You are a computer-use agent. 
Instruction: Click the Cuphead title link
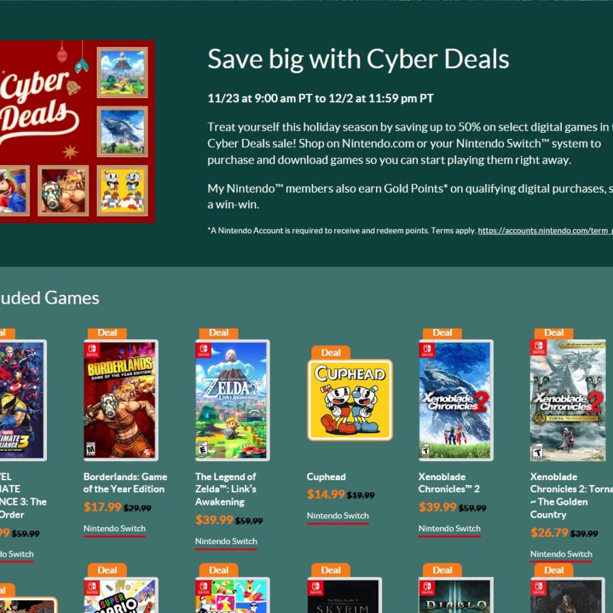pos(326,477)
